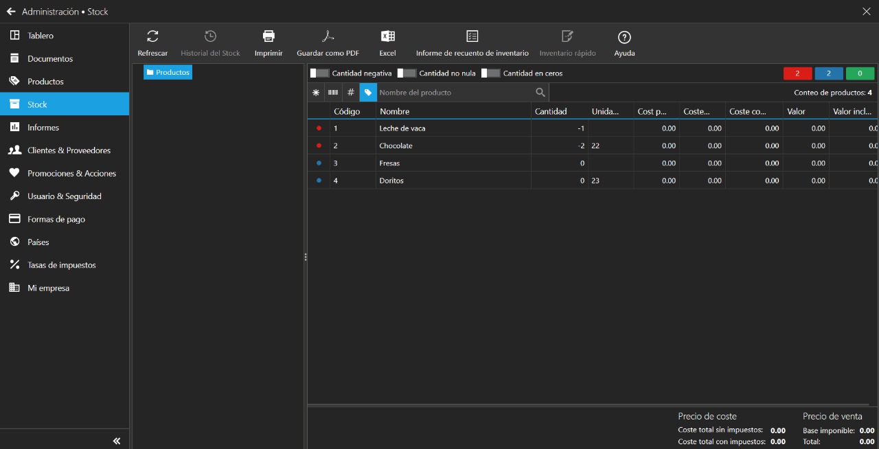Click the blue badge showing 2
The height and width of the screenshot is (449, 879).
click(829, 73)
